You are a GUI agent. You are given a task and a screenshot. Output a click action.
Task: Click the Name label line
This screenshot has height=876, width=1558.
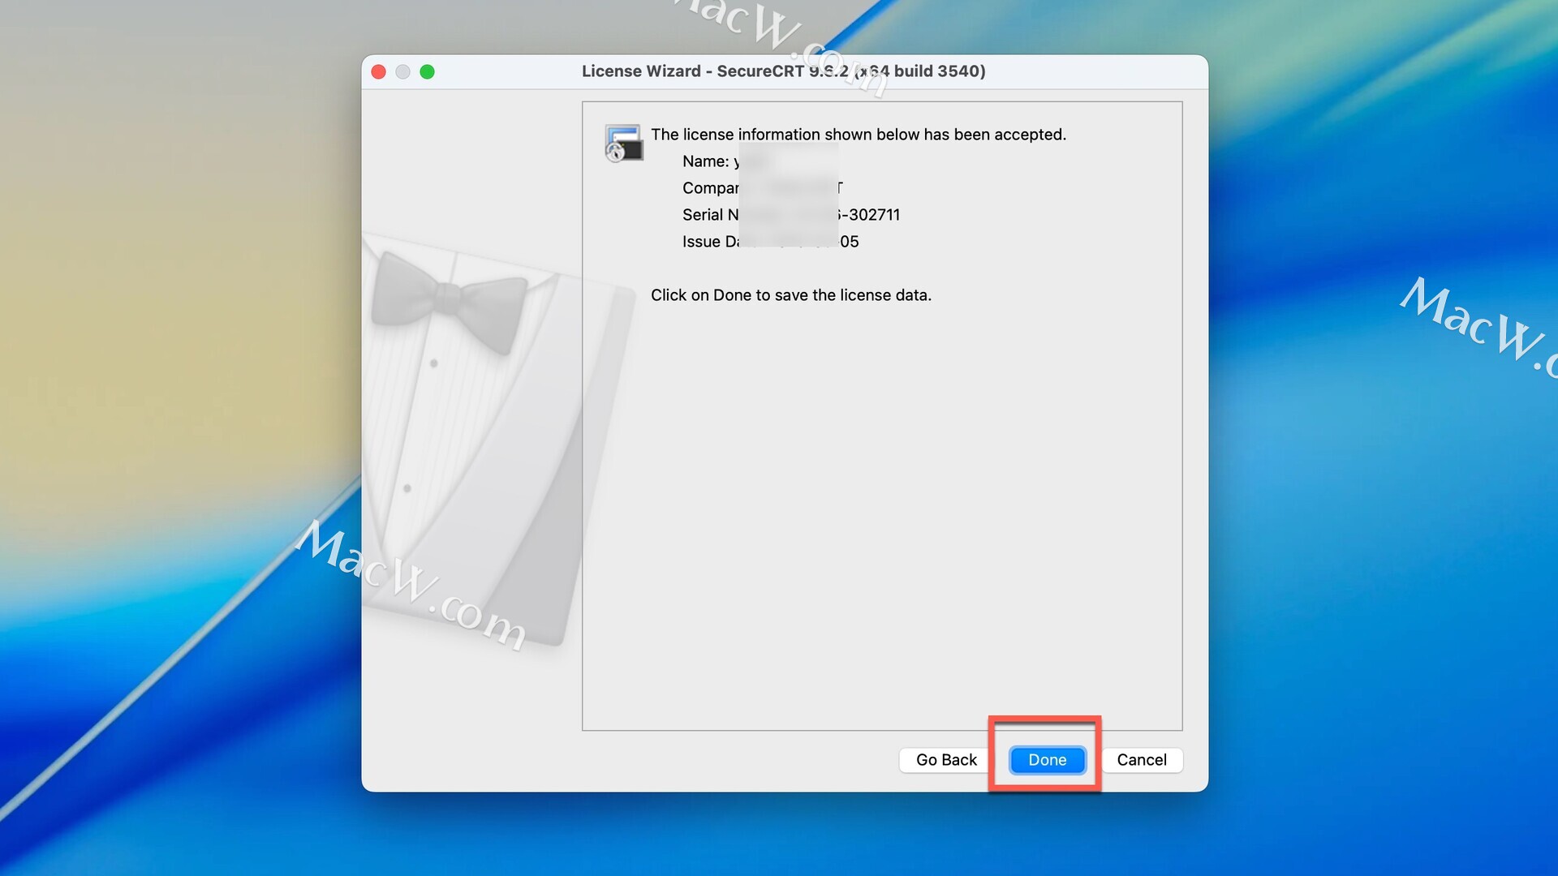706,161
